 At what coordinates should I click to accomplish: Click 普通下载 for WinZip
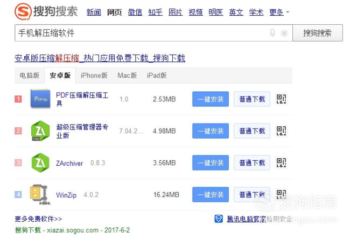point(252,195)
